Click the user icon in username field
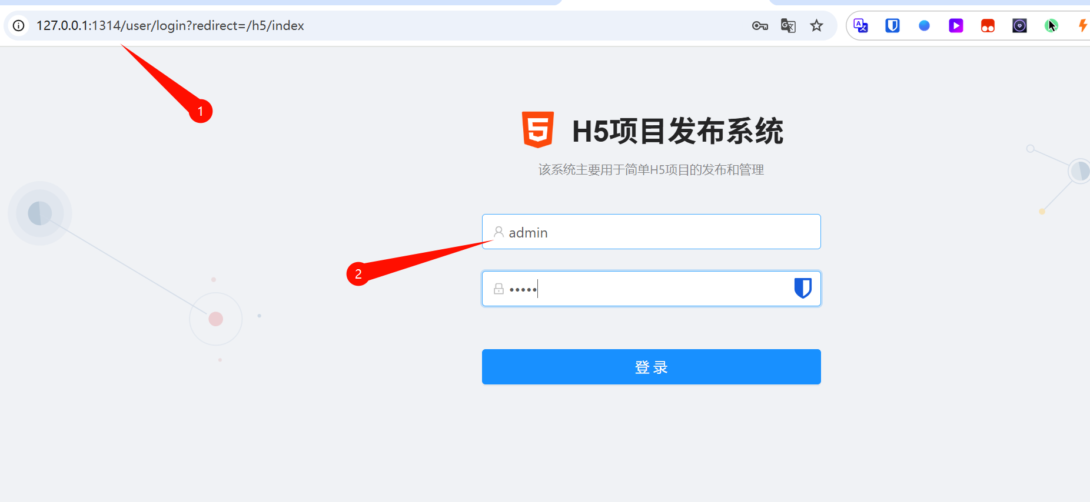 (499, 232)
